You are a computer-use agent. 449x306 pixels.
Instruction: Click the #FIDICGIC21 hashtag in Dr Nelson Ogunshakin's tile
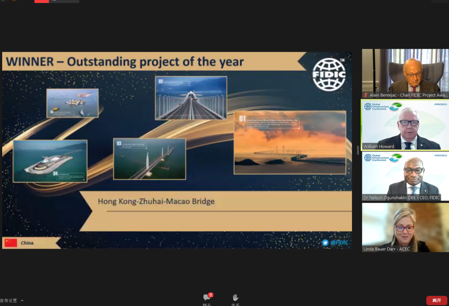tap(440, 155)
